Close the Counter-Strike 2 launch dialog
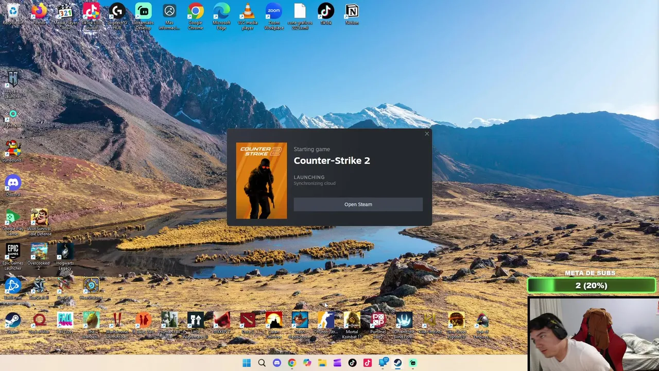The image size is (659, 371). [427, 134]
